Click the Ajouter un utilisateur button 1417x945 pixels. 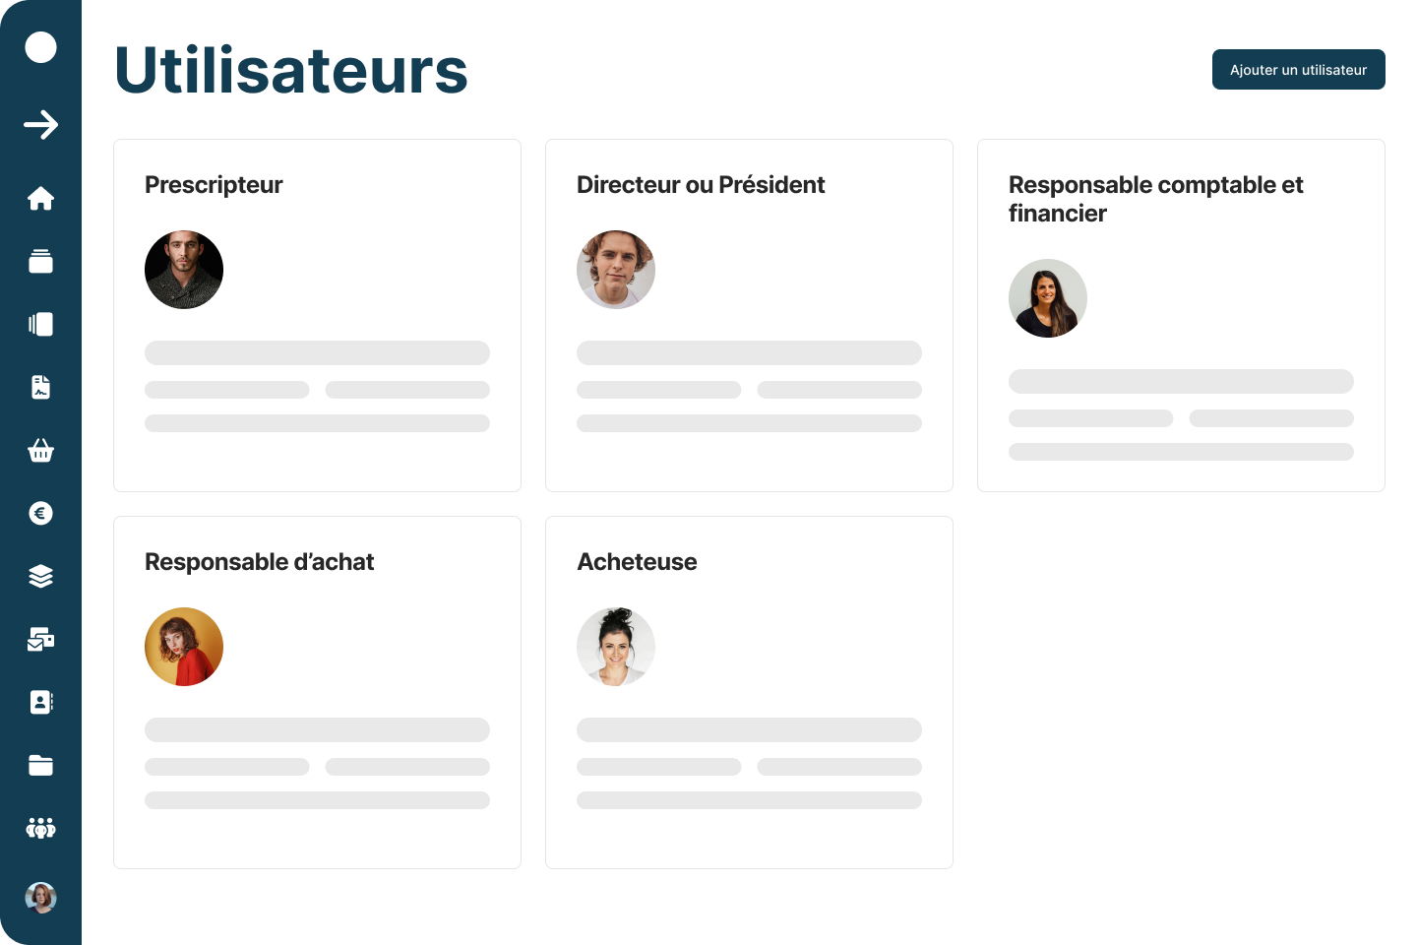1298,70
